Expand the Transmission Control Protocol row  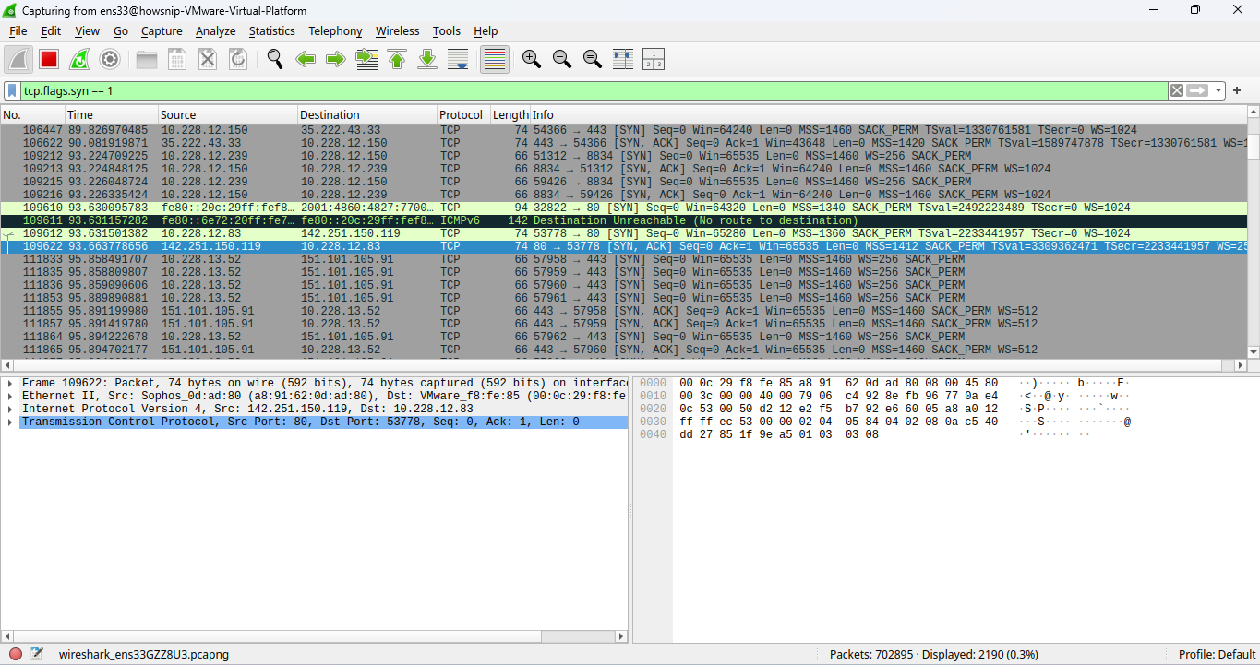tap(9, 422)
